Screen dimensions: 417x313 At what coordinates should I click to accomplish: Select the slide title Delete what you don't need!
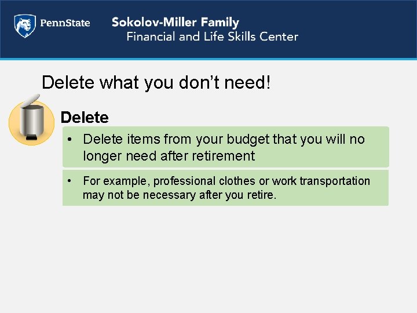(156, 82)
